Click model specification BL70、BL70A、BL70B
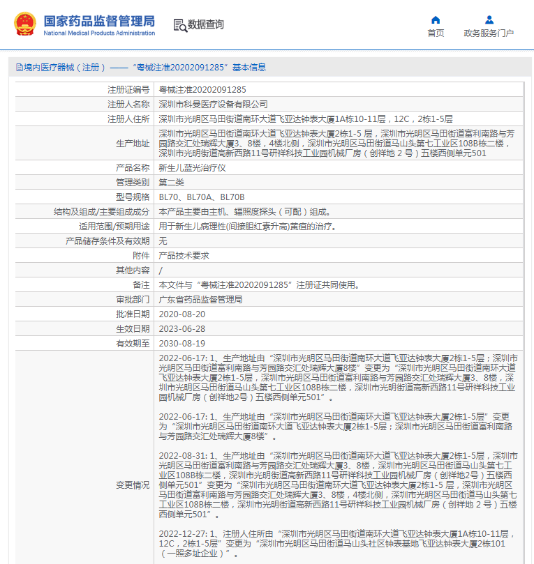534x564 pixels. (202, 197)
